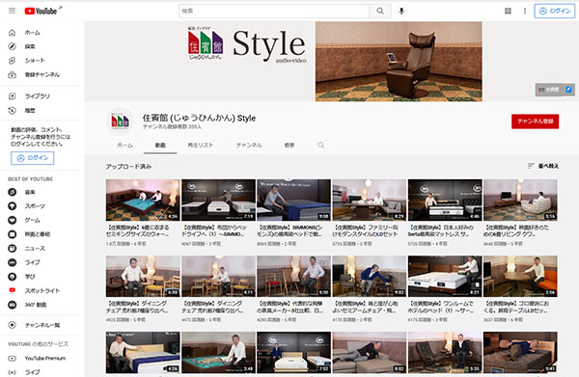
Task: Open the 8:21 hotel bed video thumbnail
Action: pyautogui.click(x=445, y=277)
